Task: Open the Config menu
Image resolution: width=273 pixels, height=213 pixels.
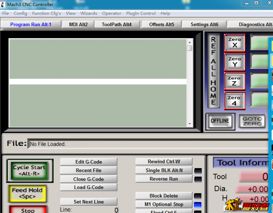Action: [x=20, y=13]
